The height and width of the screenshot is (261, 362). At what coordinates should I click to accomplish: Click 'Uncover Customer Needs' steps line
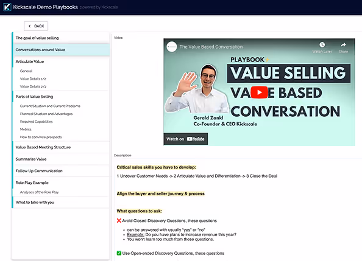197,176
